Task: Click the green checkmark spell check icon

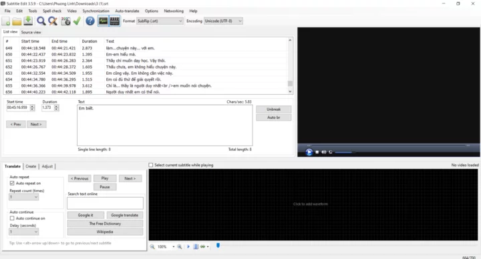Action: point(77,21)
